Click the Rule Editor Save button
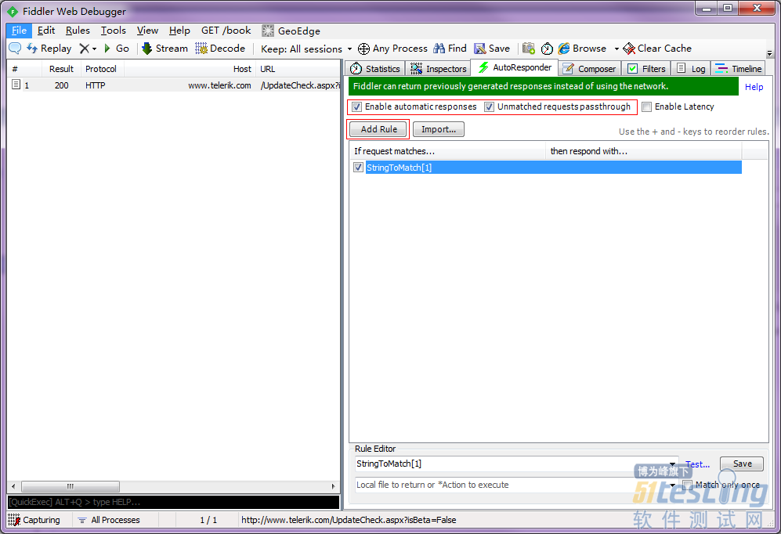 [742, 464]
